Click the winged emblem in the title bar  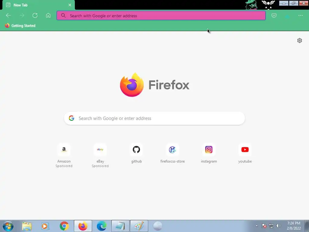(268, 5)
